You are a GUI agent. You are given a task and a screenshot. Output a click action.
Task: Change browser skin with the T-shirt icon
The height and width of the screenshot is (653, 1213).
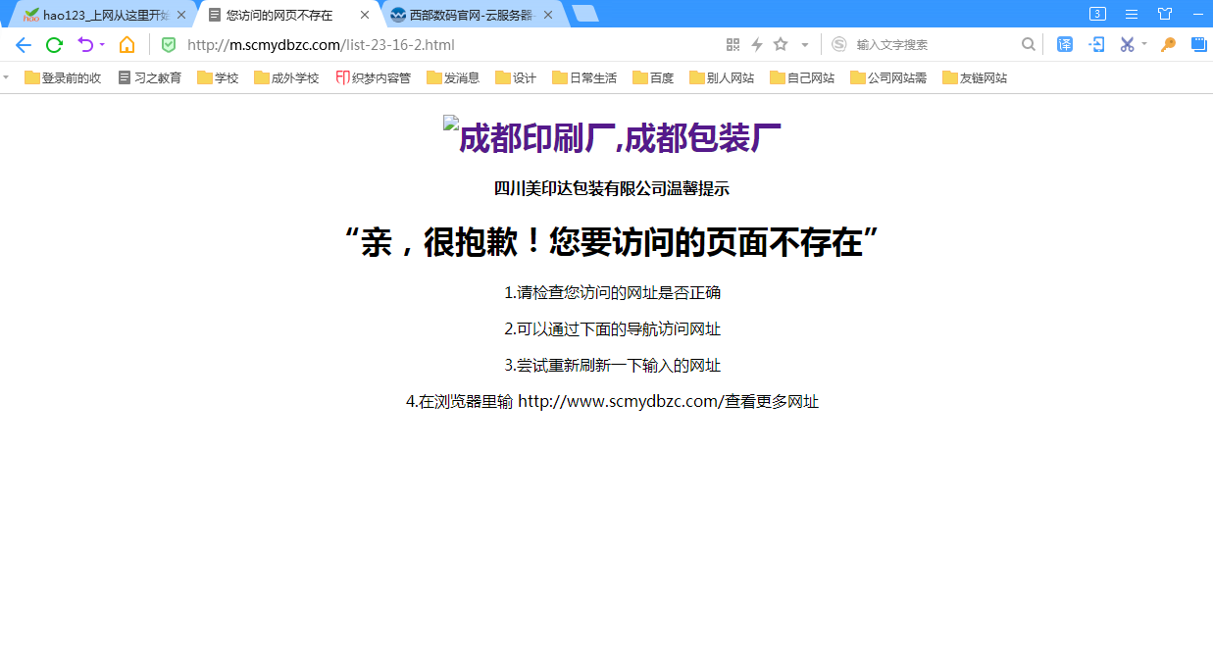pyautogui.click(x=1165, y=14)
